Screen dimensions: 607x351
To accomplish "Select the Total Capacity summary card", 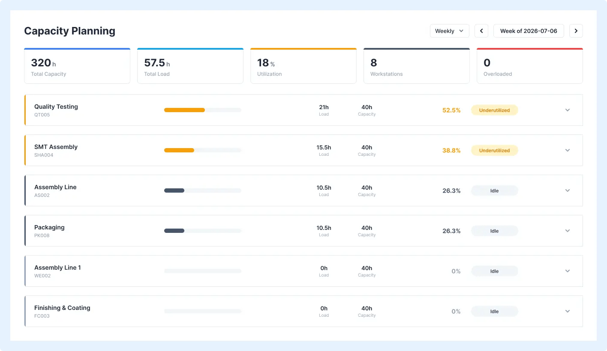I will (x=77, y=66).
